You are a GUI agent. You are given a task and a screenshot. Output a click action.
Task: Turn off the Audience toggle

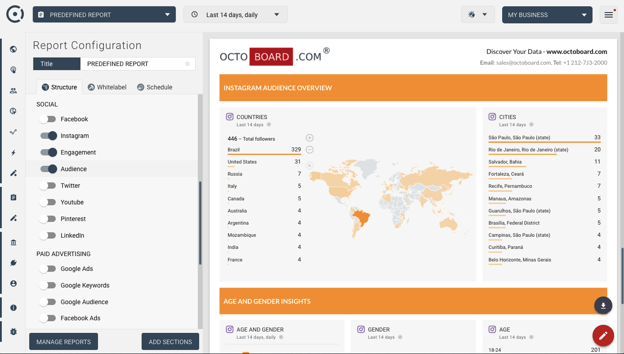[x=49, y=169]
